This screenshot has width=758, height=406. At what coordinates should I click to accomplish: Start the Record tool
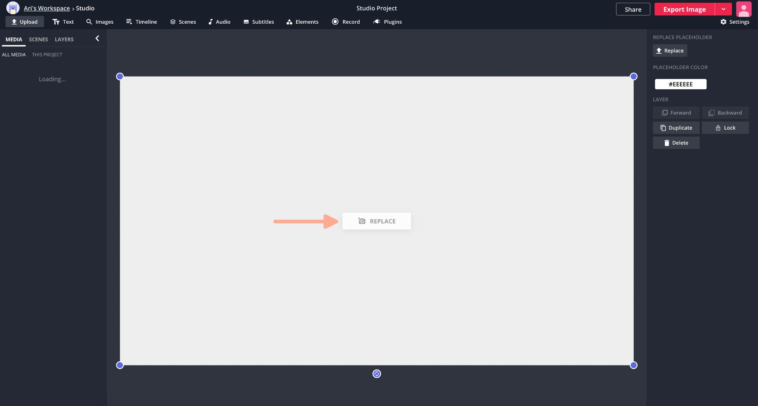[345, 22]
